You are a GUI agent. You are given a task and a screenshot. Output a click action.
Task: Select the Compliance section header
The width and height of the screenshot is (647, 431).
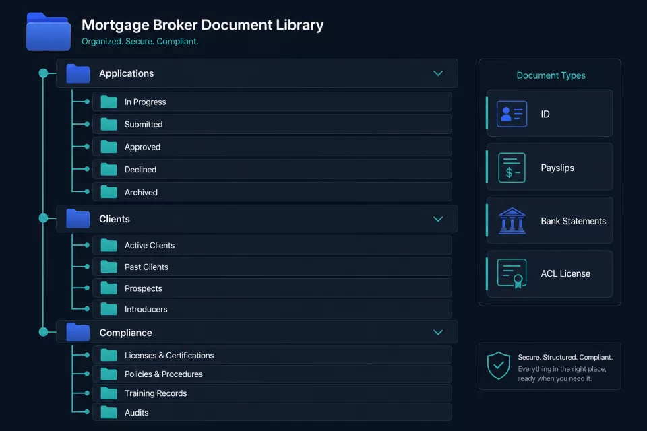pyautogui.click(x=257, y=332)
